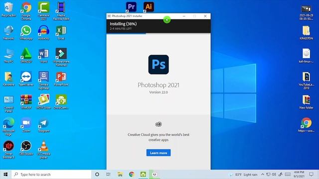This screenshot has height=179, width=319.
Task: Open the notification center
Action: click(x=311, y=175)
